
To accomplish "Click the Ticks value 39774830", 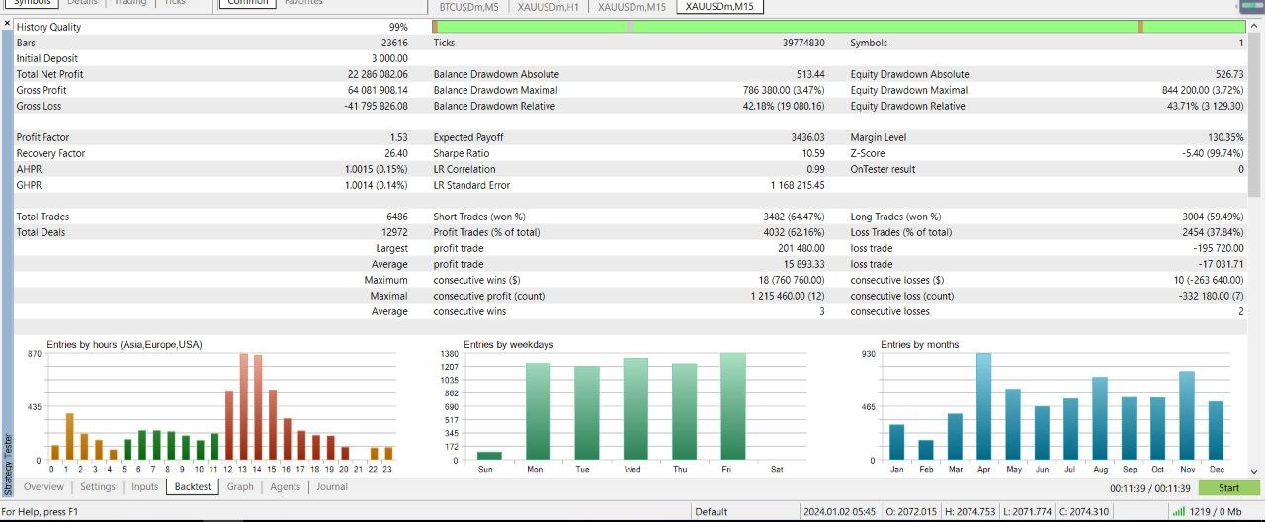I will 802,43.
